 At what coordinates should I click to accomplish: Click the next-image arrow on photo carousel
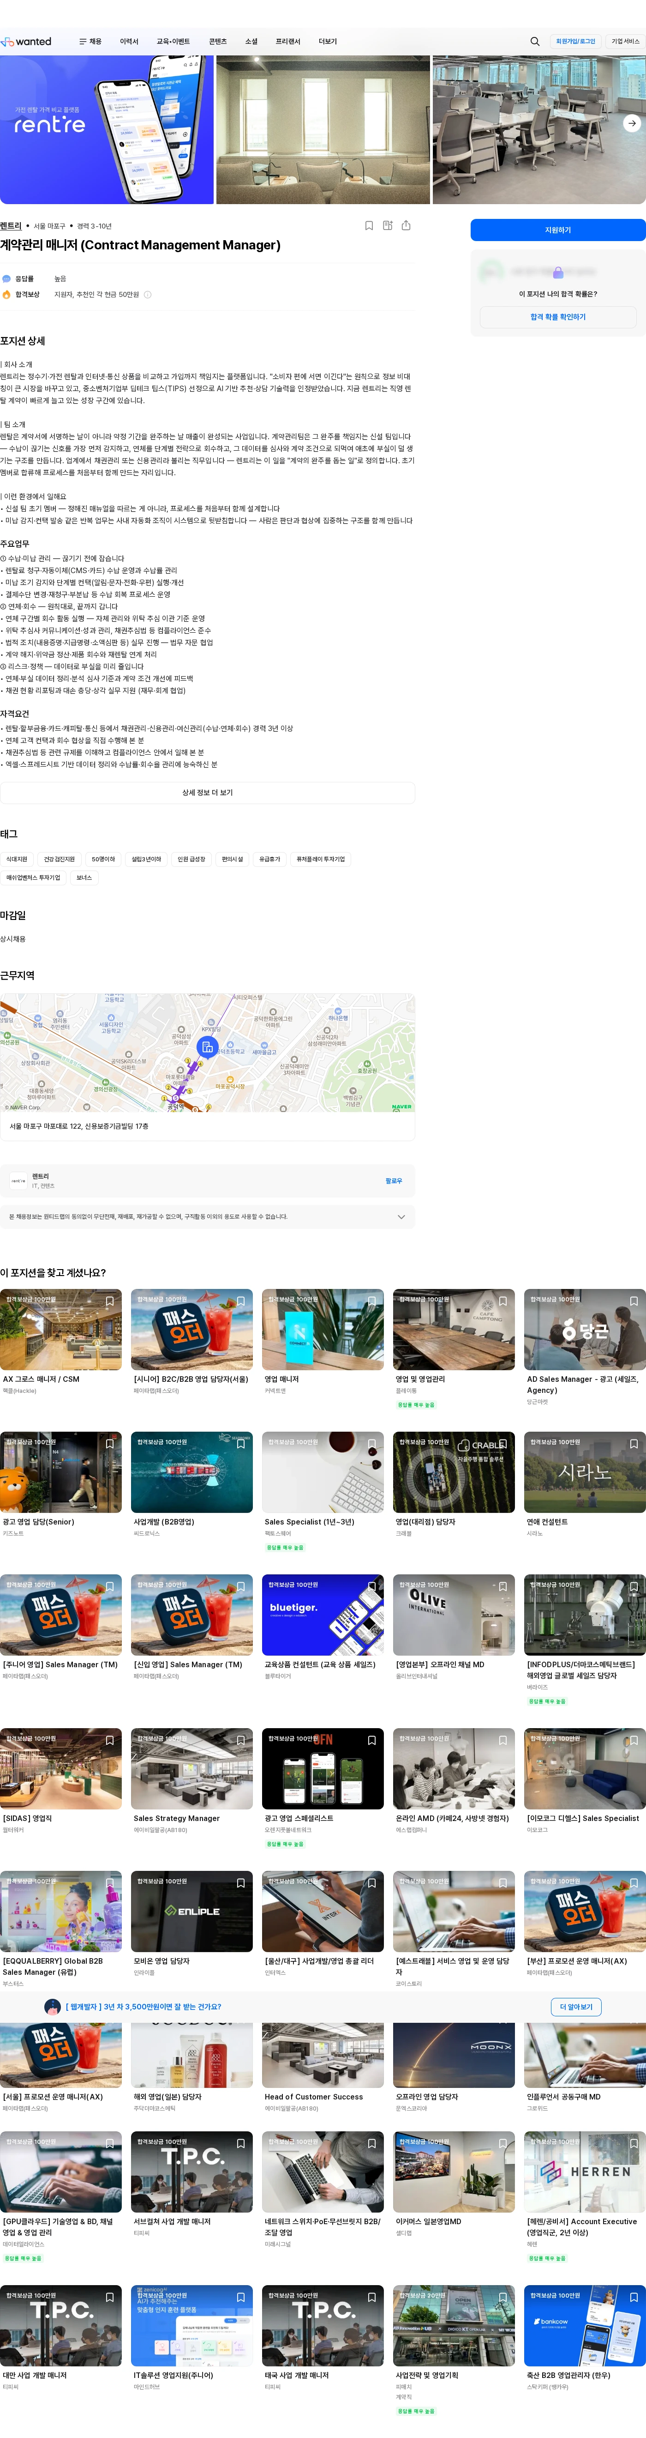(x=632, y=123)
